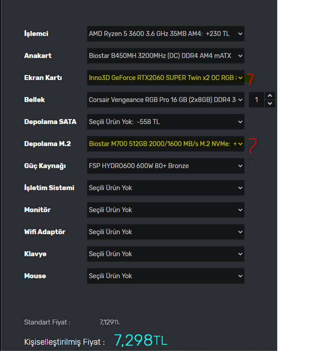The width and height of the screenshot is (319, 351).
Task: Open the İşlemci processor dropdown
Action: [x=166, y=34]
